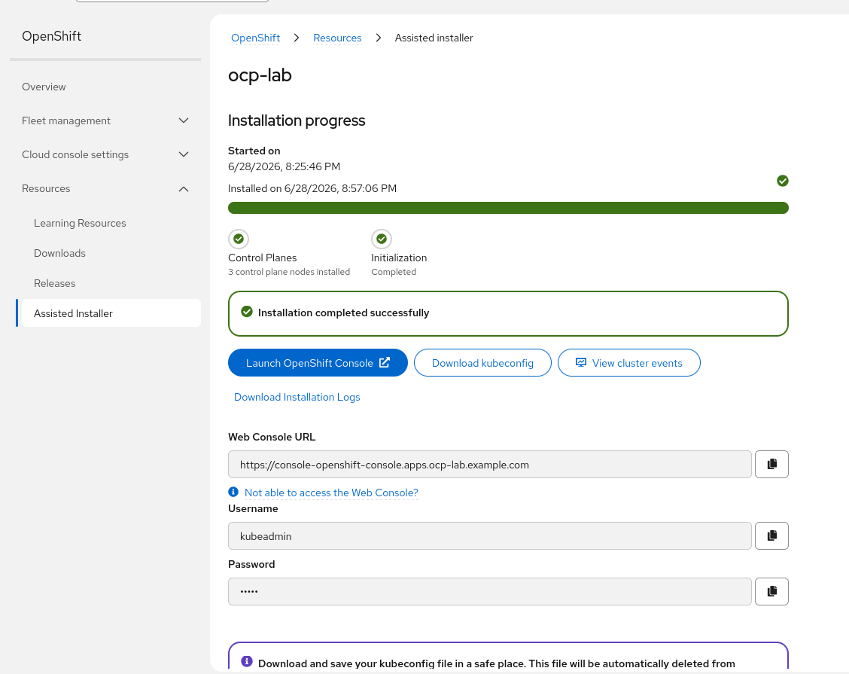The width and height of the screenshot is (849, 674).
Task: Expand the Fleet management menu
Action: click(x=105, y=120)
